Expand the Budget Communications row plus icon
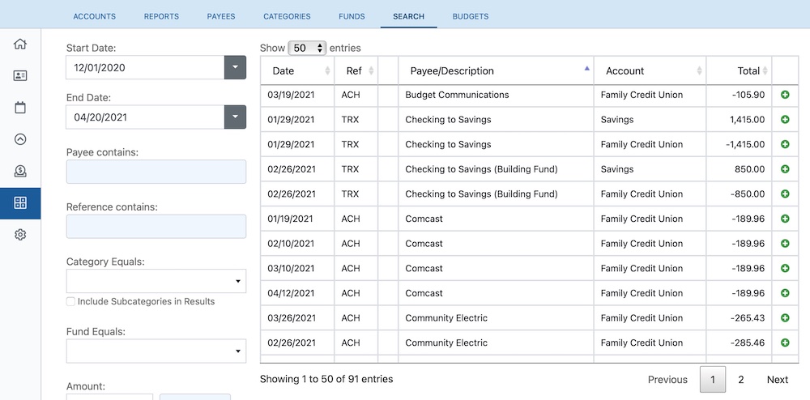 (x=785, y=95)
